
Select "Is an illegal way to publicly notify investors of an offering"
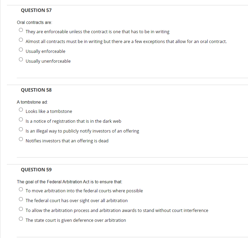coord(21,129)
